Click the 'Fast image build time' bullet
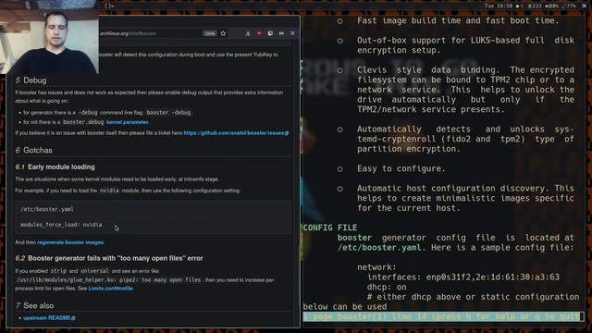 [458, 20]
